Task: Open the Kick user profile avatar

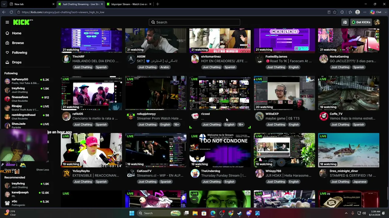Action: [377, 22]
